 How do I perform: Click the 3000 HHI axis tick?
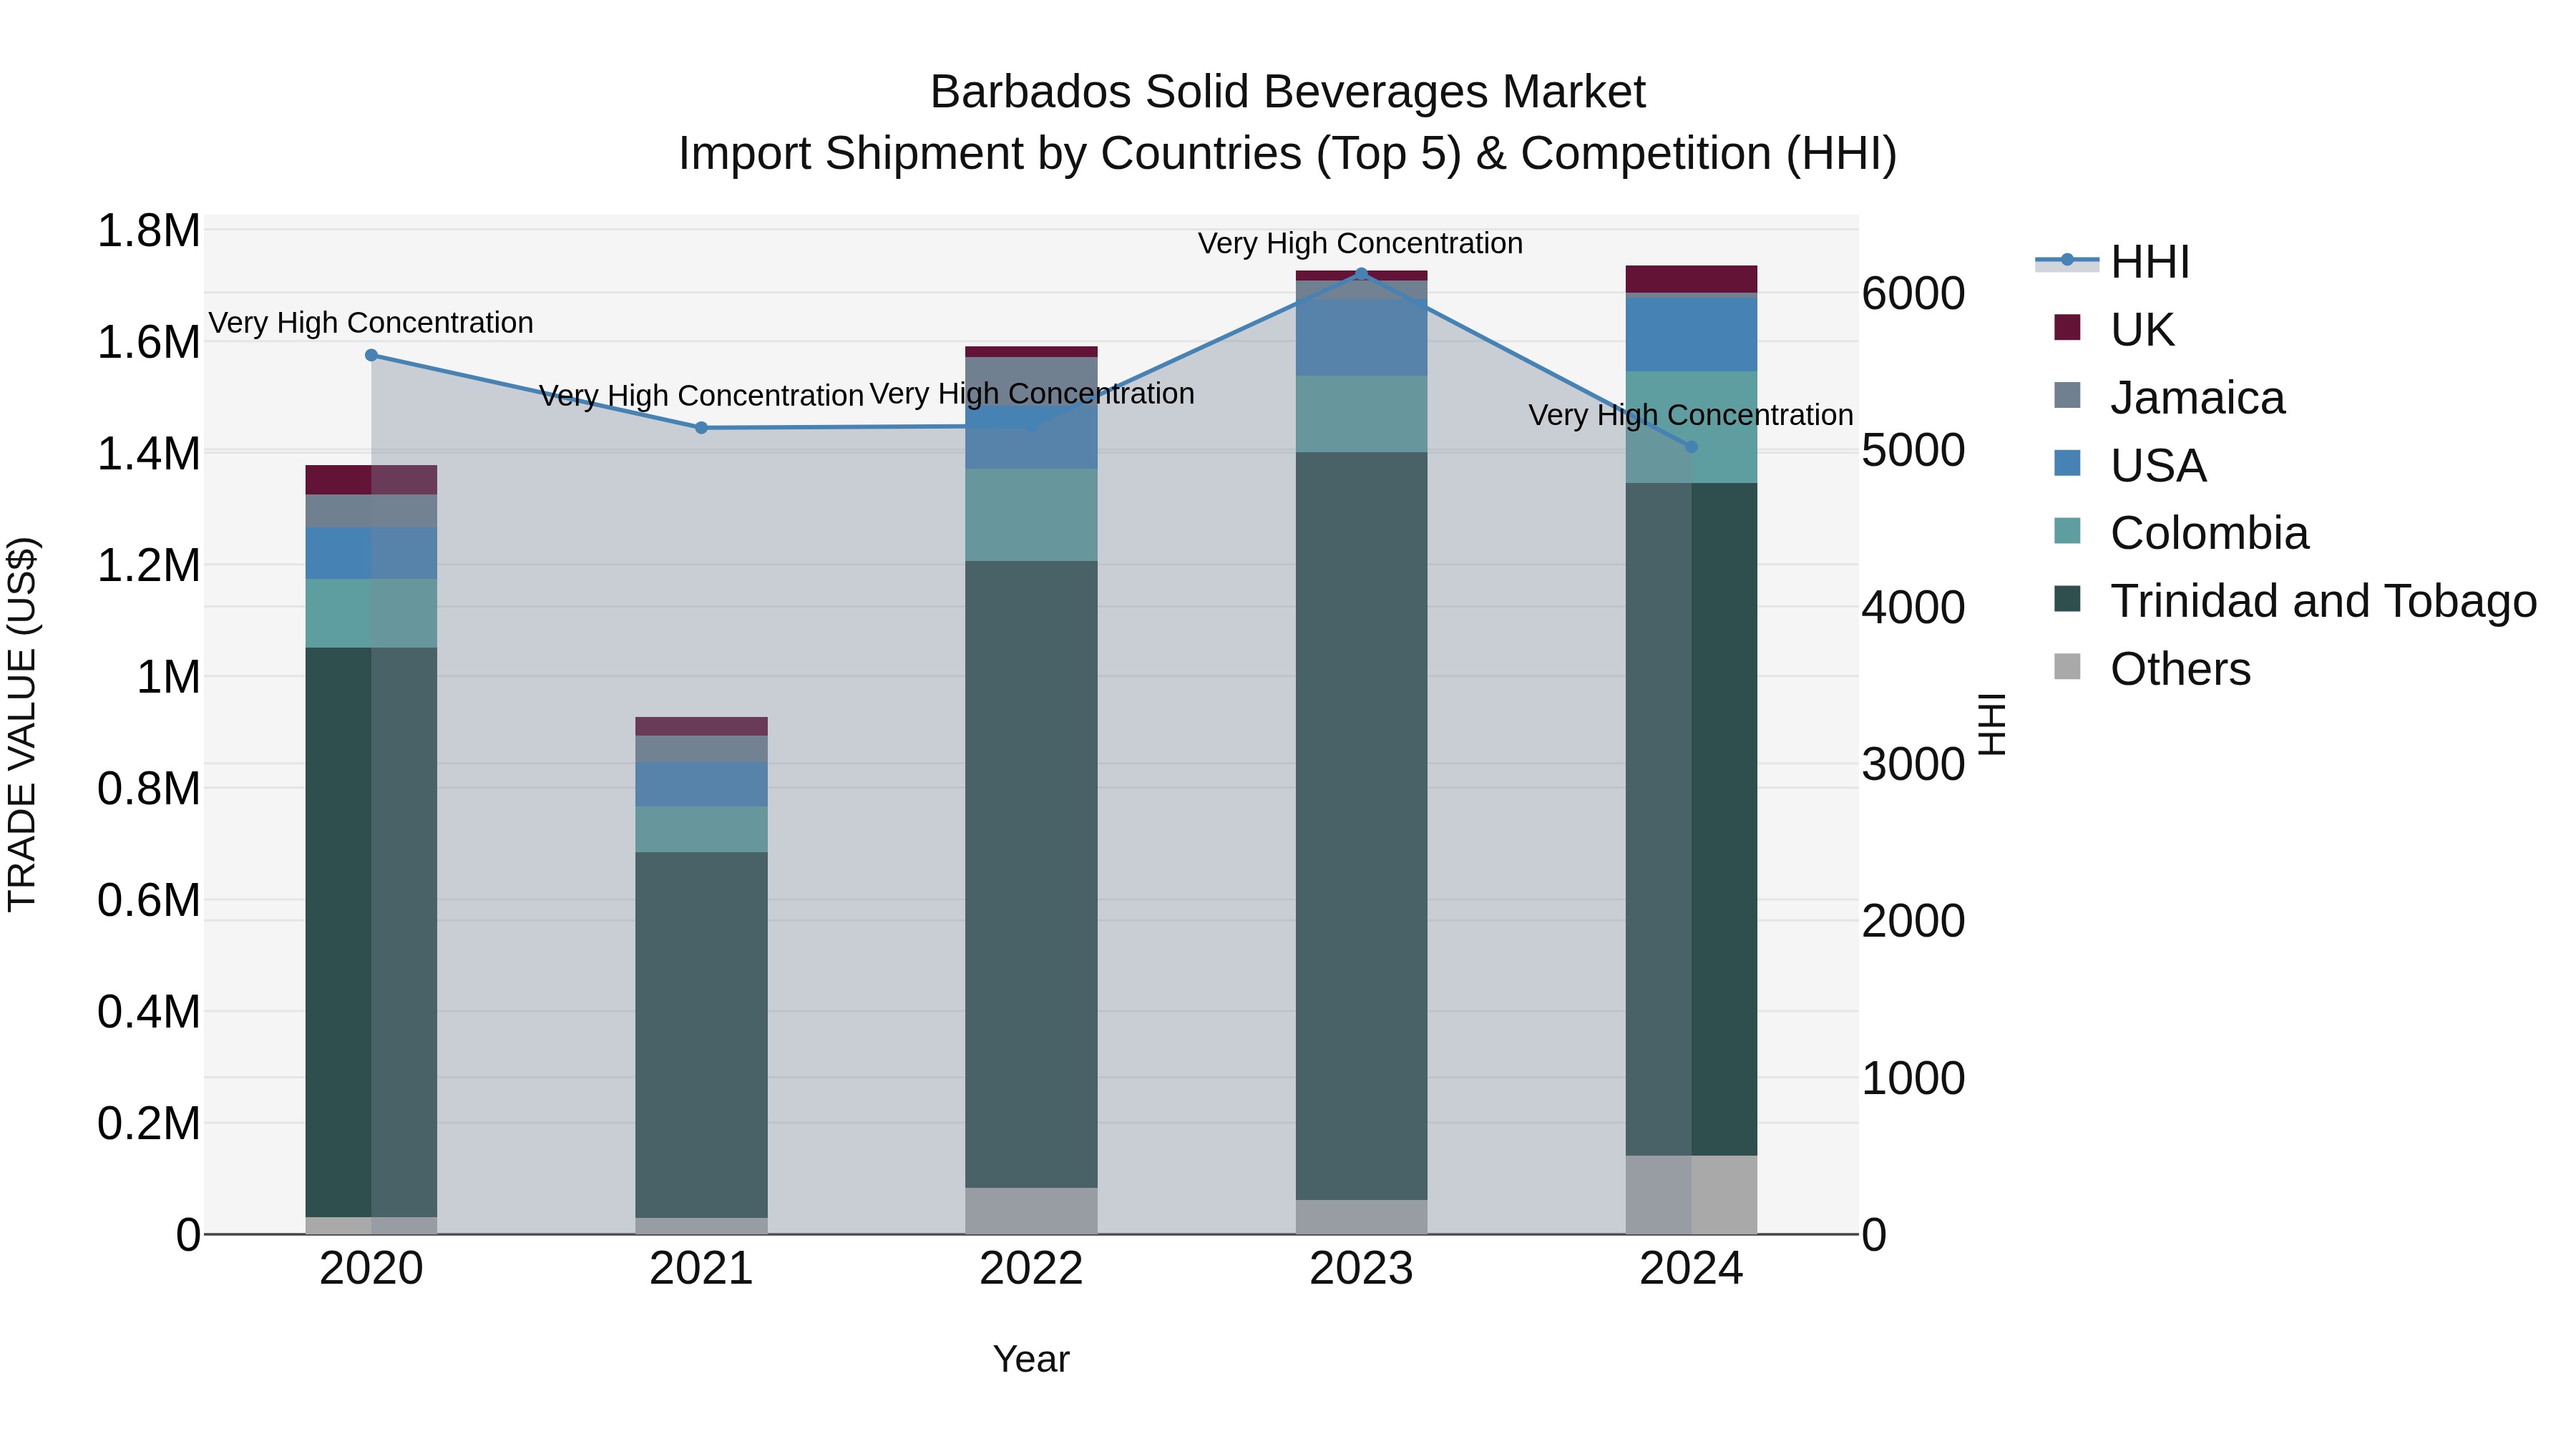[1913, 764]
